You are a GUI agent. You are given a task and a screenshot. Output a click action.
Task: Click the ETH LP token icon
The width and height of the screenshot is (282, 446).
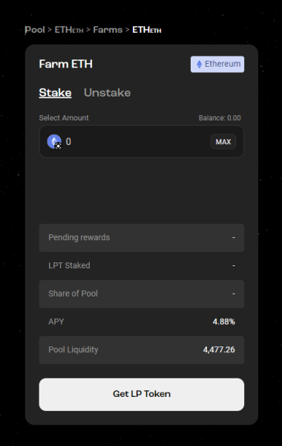[54, 142]
